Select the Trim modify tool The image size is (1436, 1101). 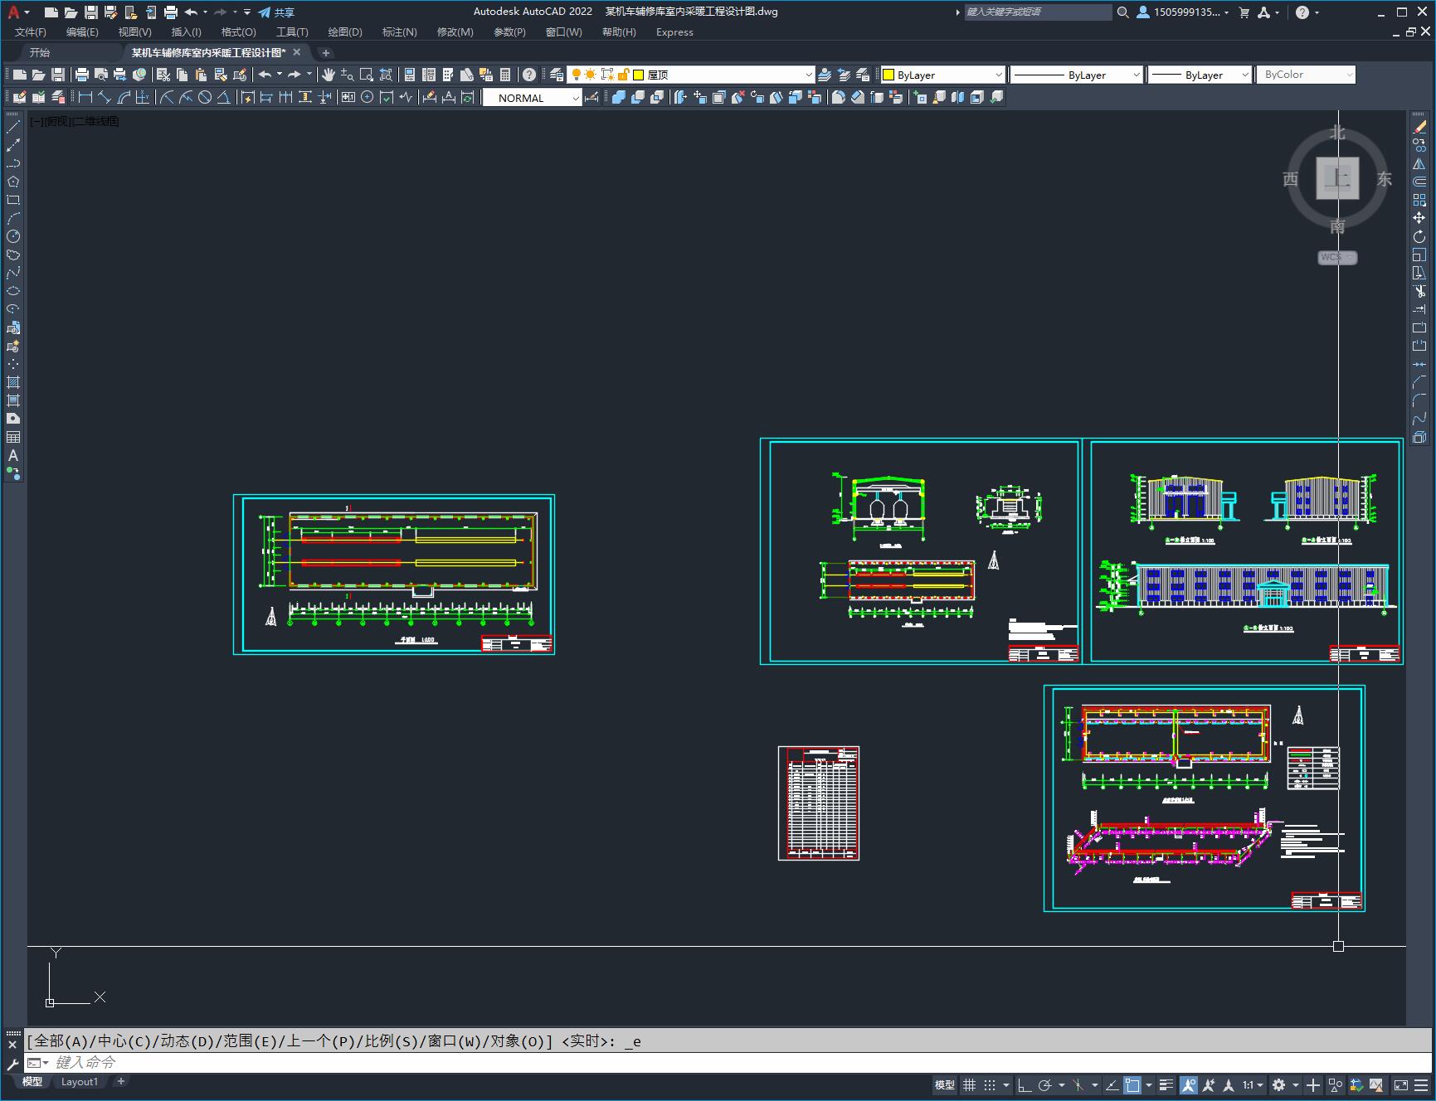[1419, 291]
